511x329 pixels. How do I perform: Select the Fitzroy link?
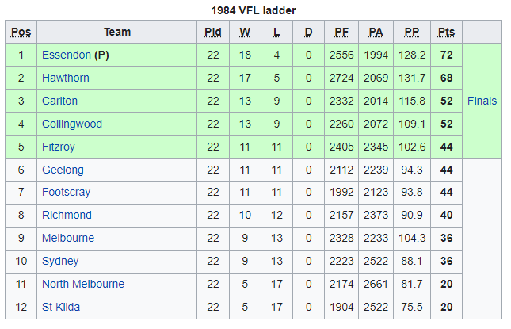pyautogui.click(x=60, y=147)
